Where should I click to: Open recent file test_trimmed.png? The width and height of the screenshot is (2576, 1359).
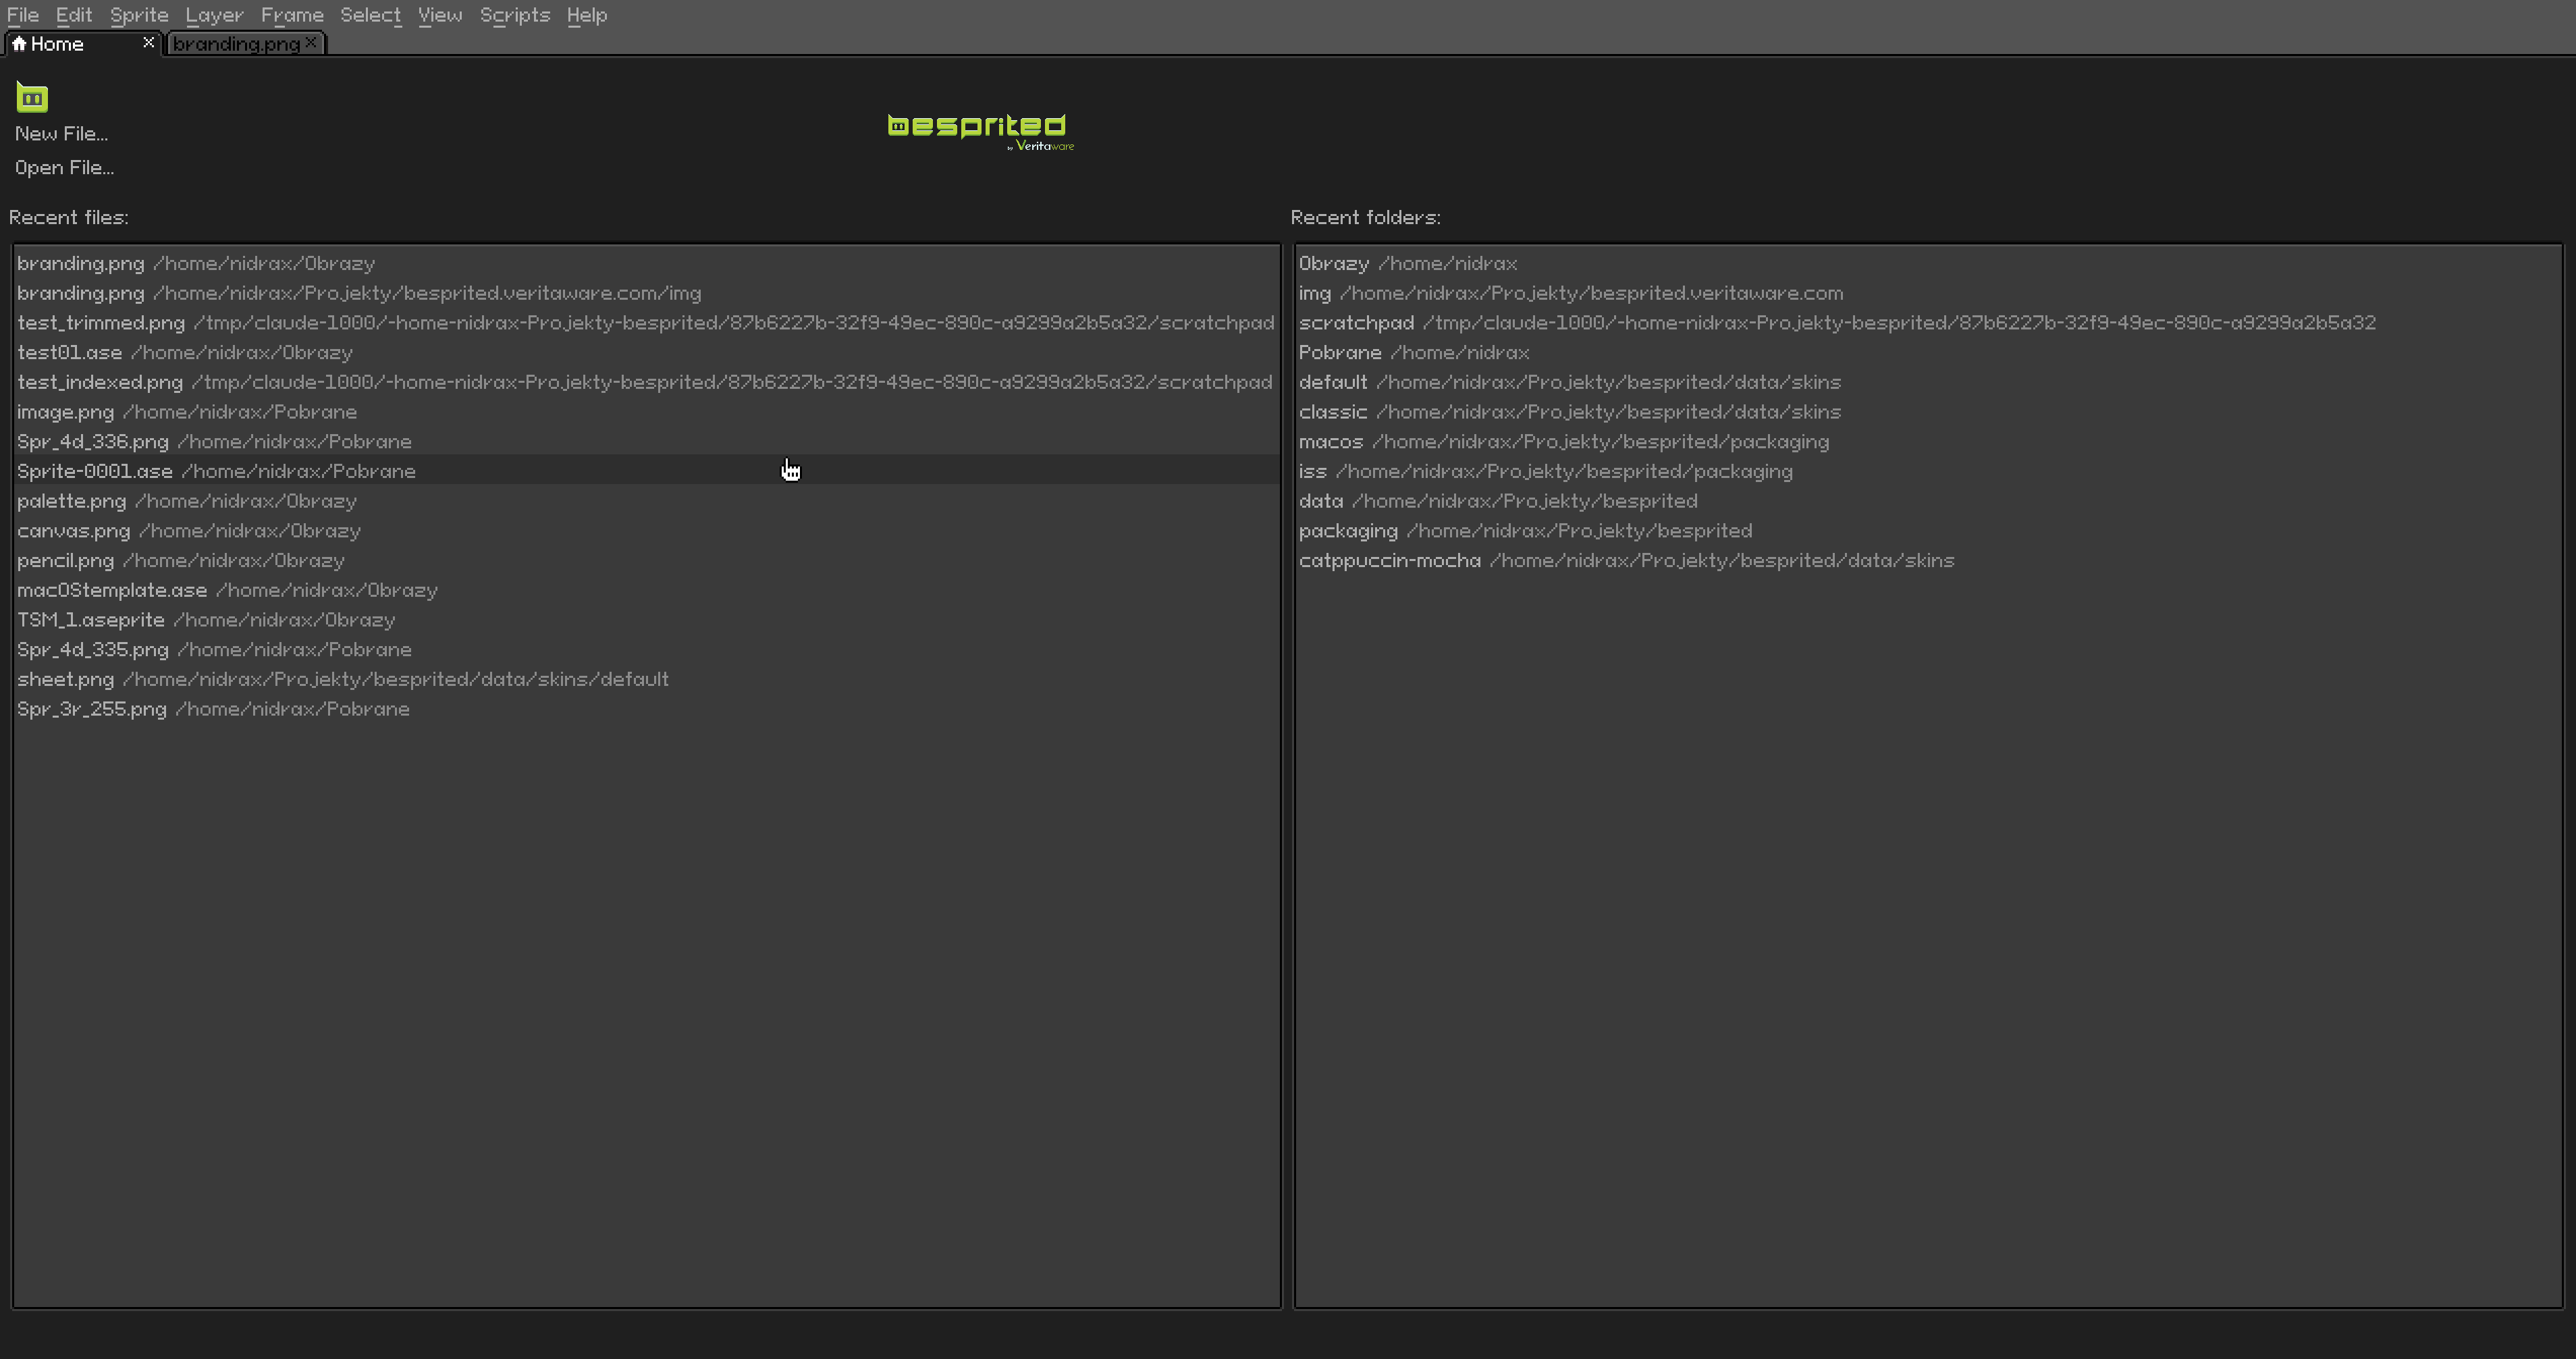point(646,323)
